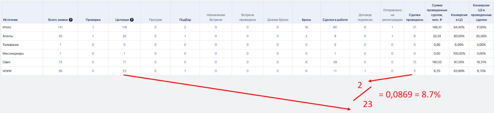Click the Проверка column header
Screen dimensions: 494x113
click(x=93, y=20)
